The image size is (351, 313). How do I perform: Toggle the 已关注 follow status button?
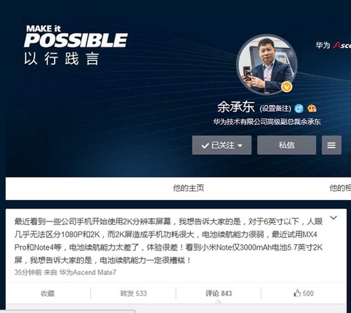point(222,145)
